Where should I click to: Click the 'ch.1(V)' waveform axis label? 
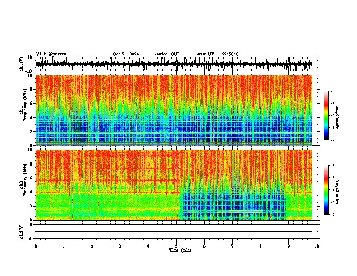pyautogui.click(x=22, y=64)
